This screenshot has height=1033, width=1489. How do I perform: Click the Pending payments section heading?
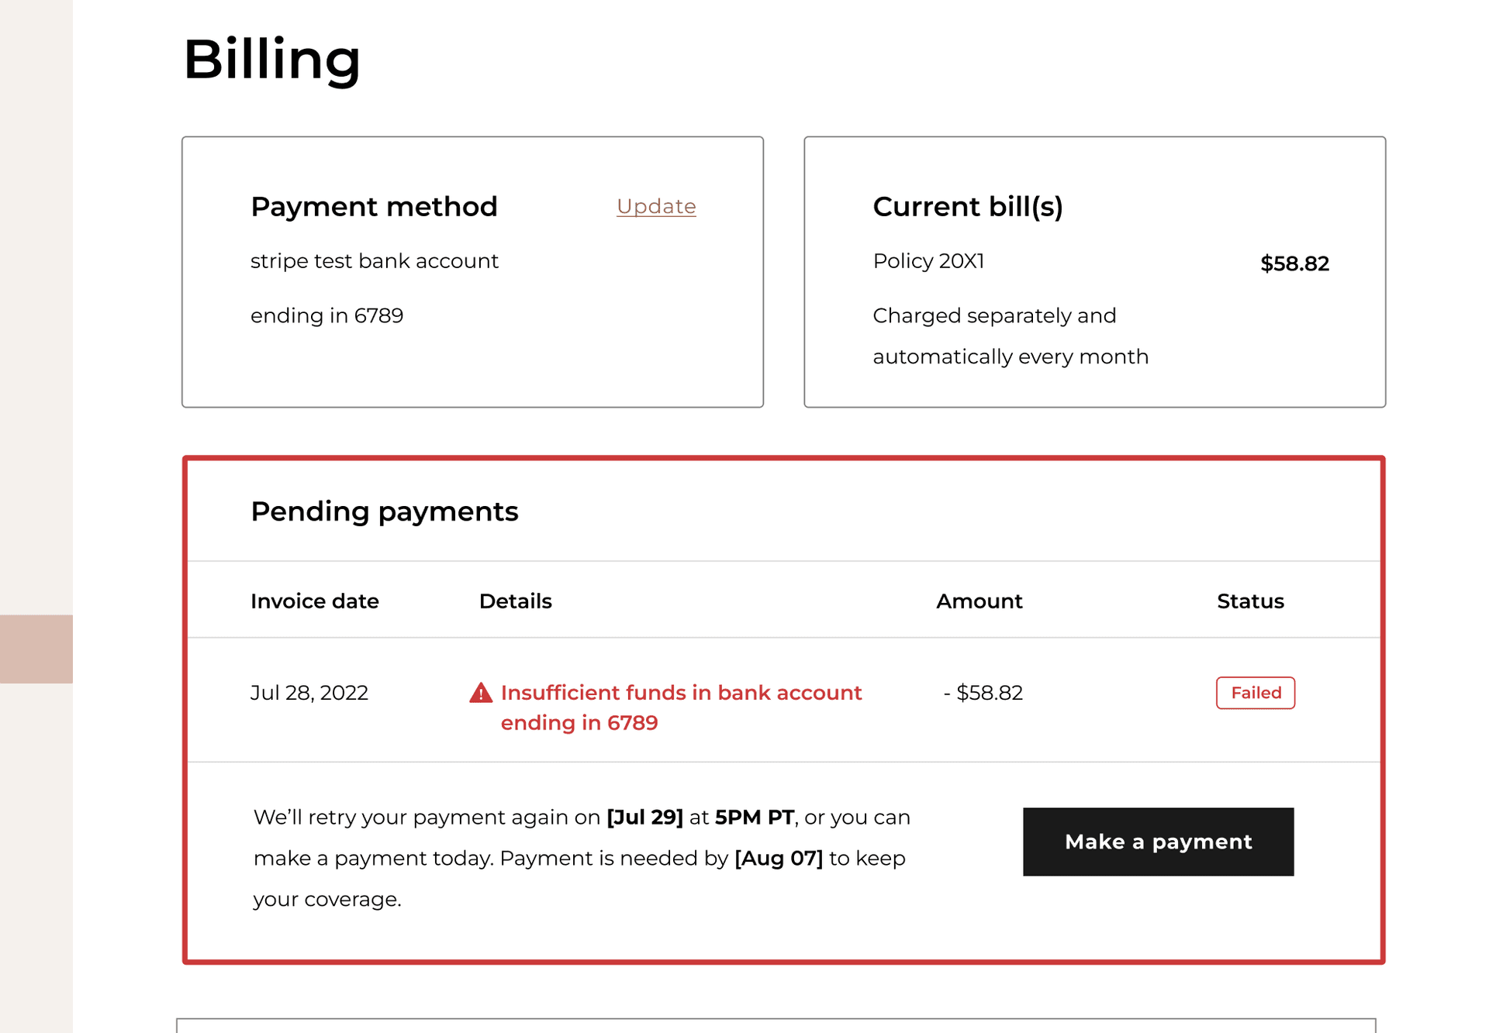[385, 511]
